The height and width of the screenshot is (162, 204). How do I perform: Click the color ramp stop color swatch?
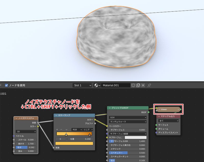(x=74, y=143)
